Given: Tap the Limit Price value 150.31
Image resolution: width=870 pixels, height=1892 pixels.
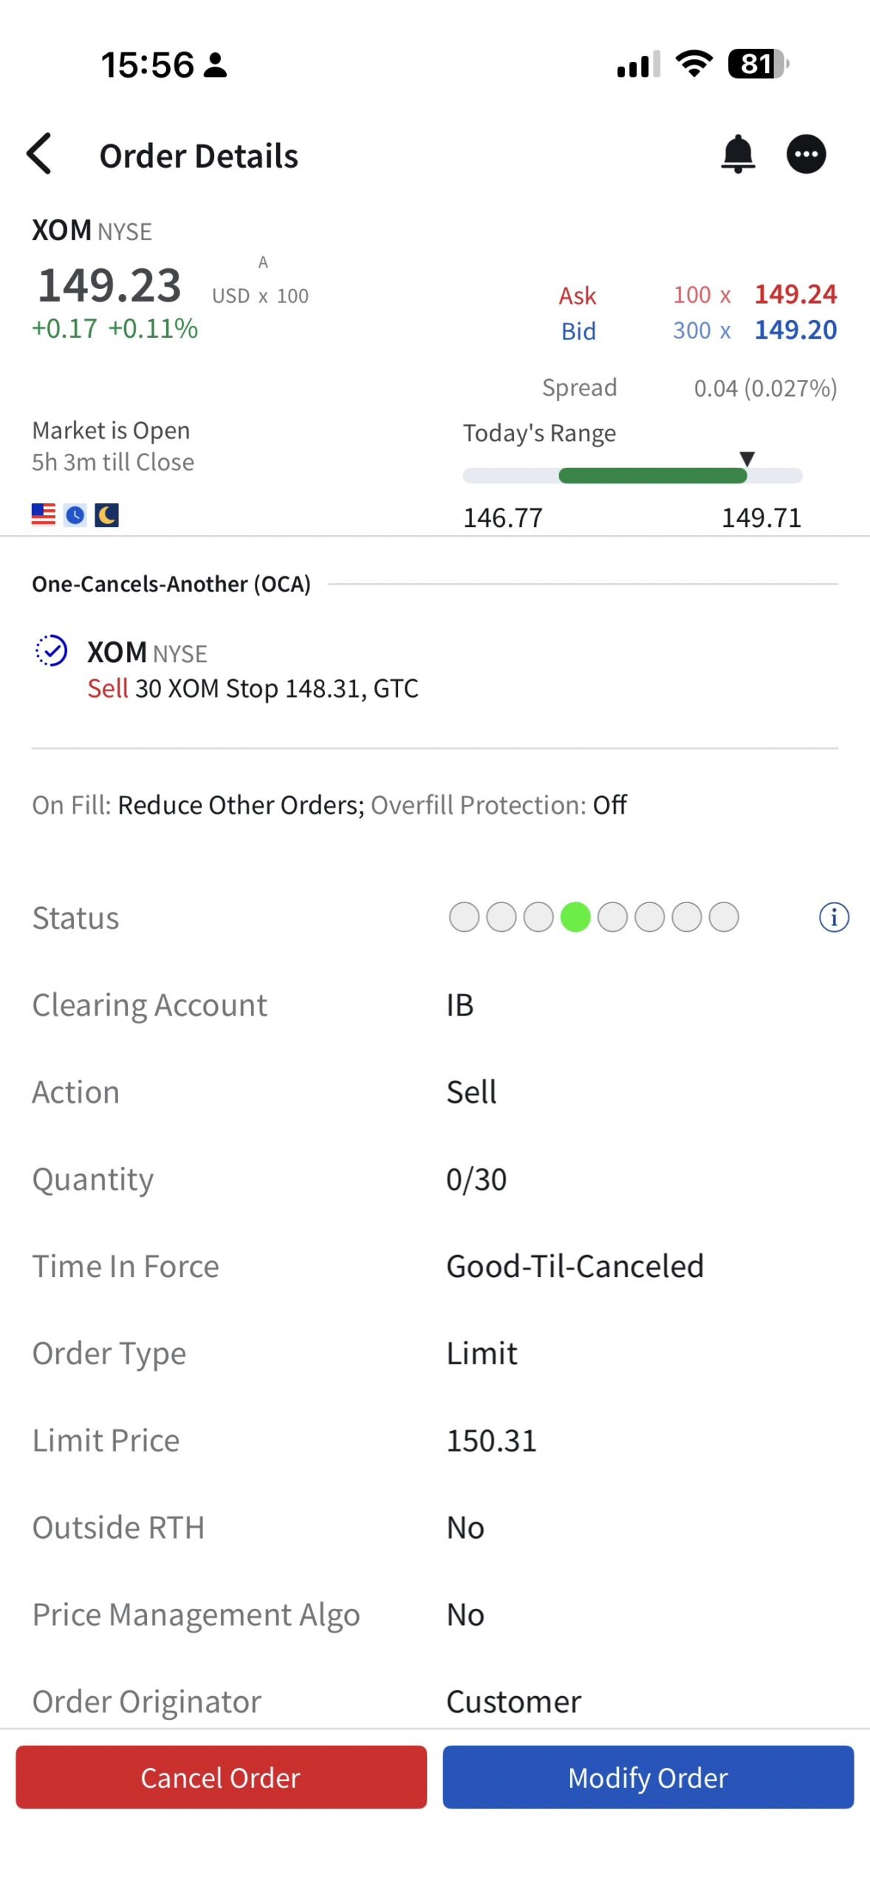Looking at the screenshot, I should (x=491, y=1440).
